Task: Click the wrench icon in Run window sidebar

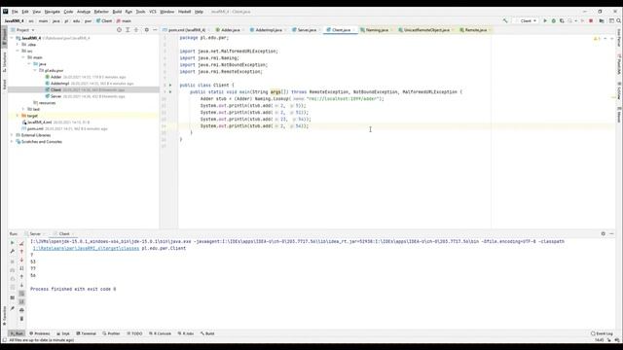Action: [13, 252]
